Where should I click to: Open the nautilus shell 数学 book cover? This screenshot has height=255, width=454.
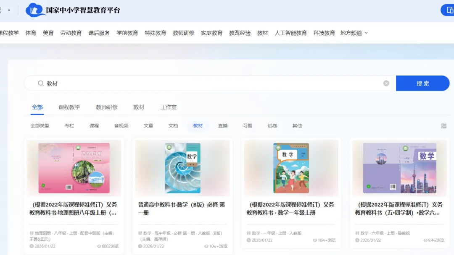pos(182,168)
